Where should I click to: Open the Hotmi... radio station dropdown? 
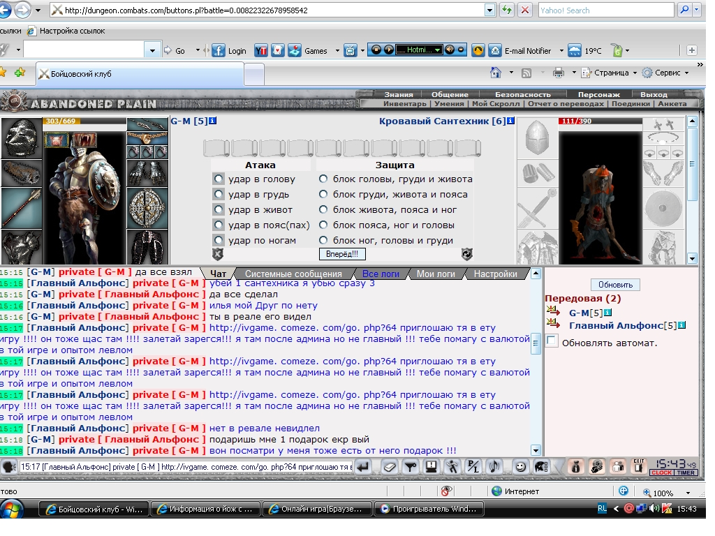[x=438, y=50]
